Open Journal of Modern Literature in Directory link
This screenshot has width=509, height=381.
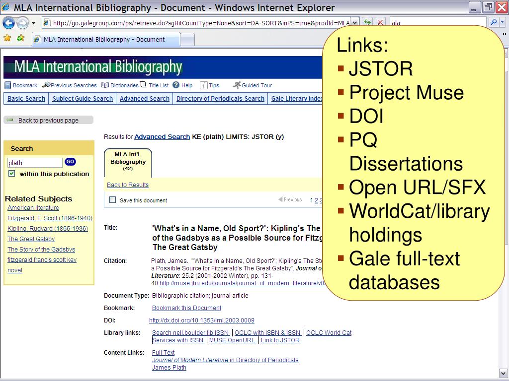(225, 360)
